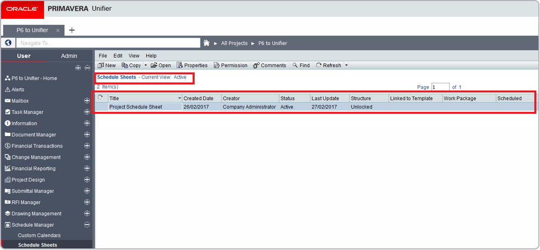Click the Open toolbar button
540x250 pixels.
pos(161,65)
